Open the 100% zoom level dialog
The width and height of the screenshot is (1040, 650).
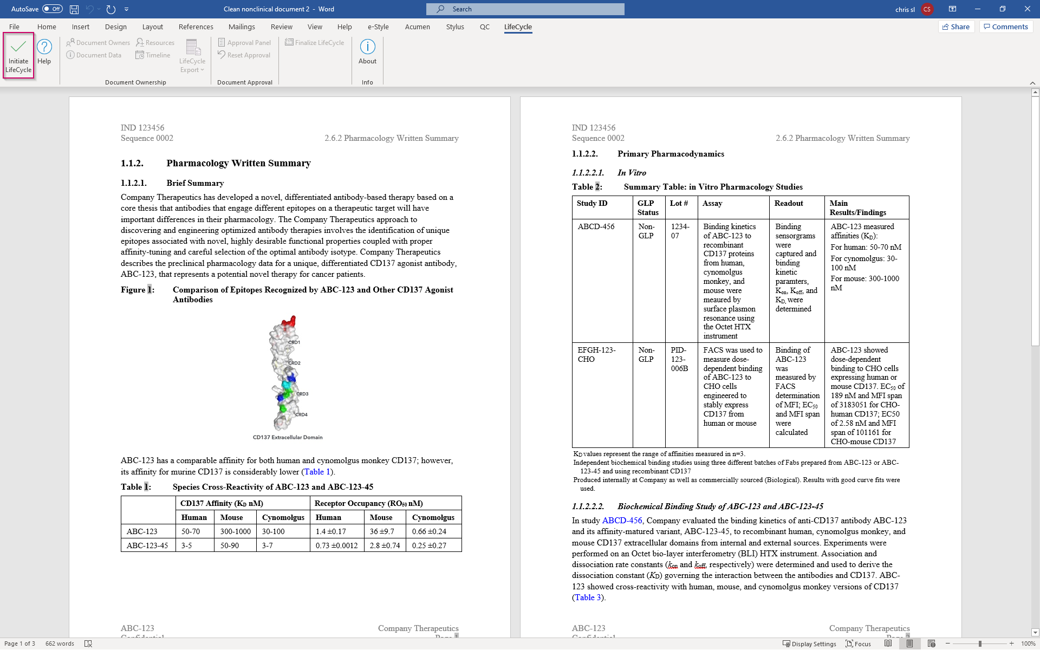tap(1028, 644)
